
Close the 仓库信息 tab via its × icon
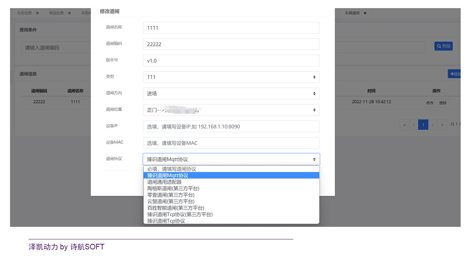pyautogui.click(x=37, y=13)
